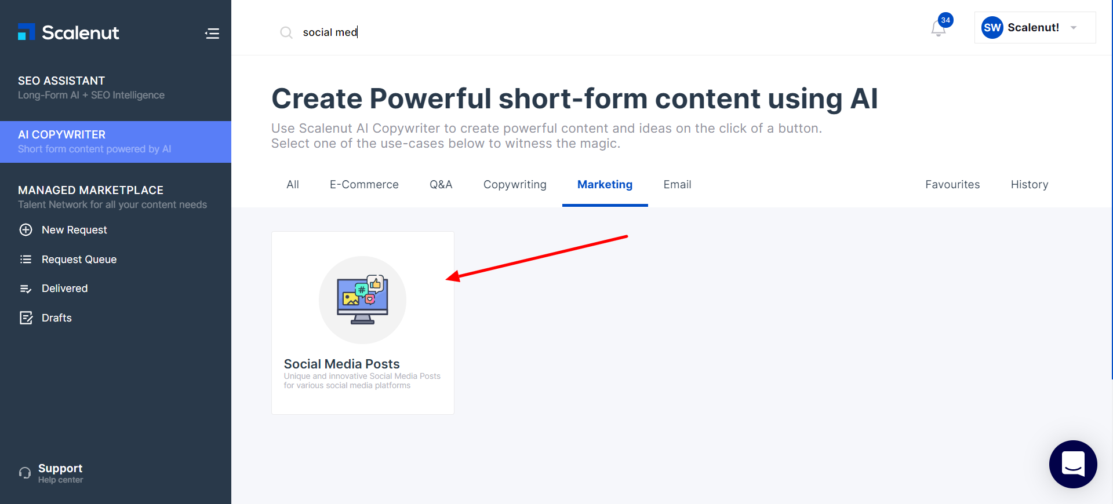
Task: Select the Email tab
Action: [x=677, y=185]
